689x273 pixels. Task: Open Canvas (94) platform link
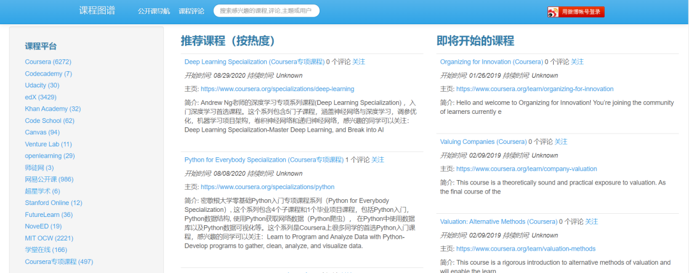tap(42, 132)
